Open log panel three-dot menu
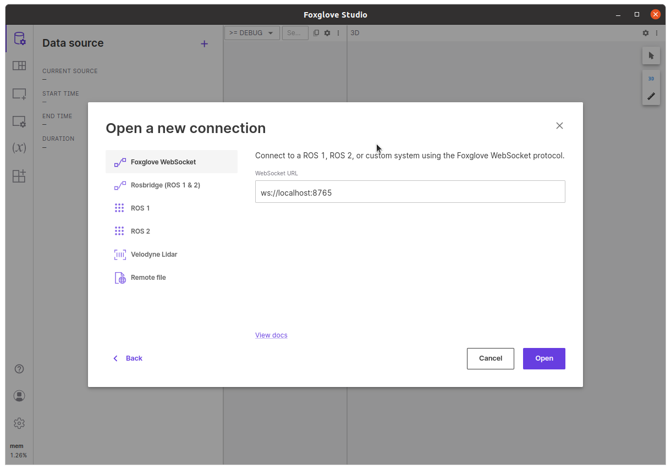The height and width of the screenshot is (470, 671). 338,33
